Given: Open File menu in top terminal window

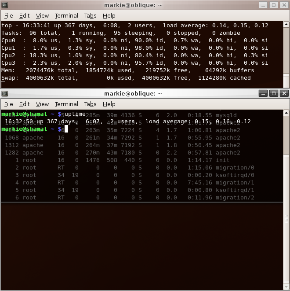Looking at the screenshot, I should click(x=9, y=16).
